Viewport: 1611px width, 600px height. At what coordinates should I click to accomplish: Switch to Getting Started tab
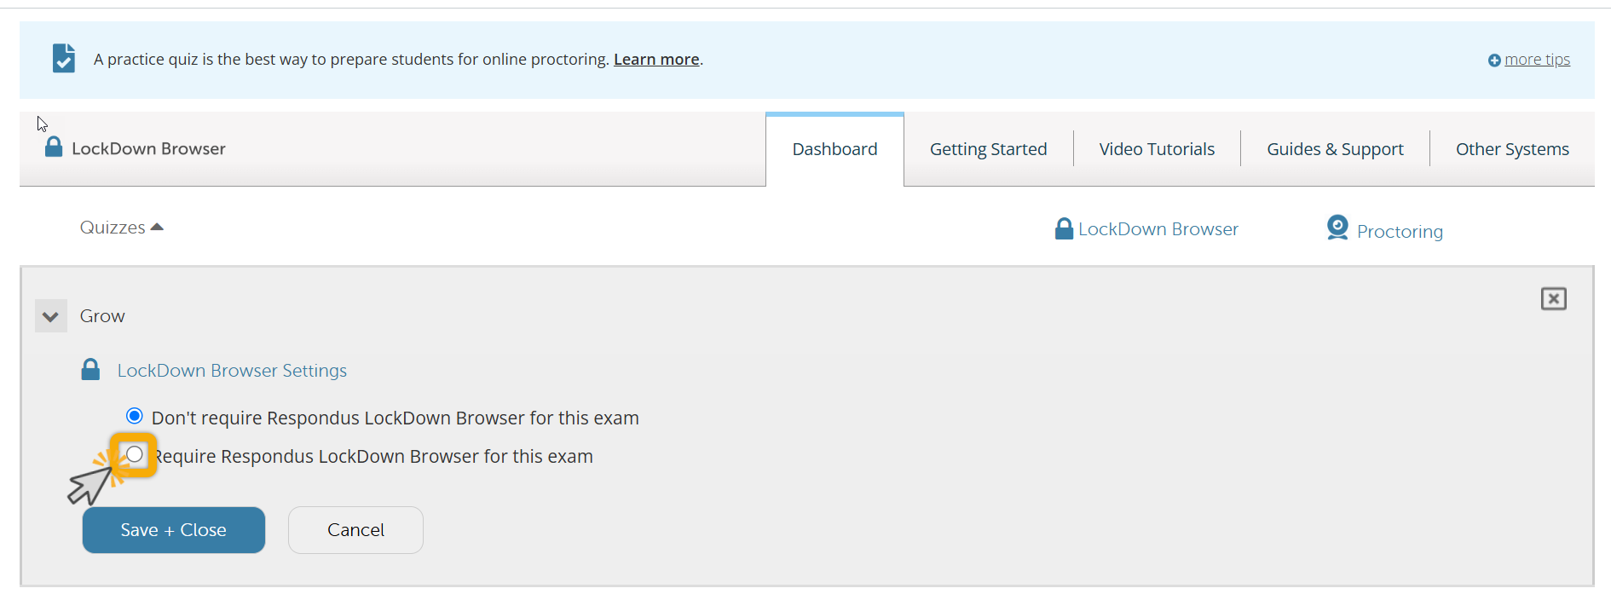pos(988,149)
